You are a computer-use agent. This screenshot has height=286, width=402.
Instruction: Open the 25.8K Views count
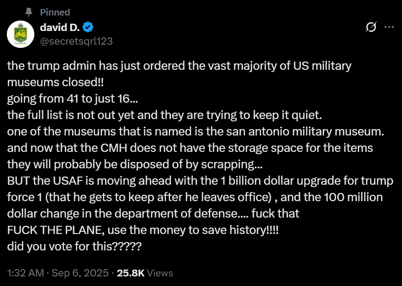click(x=145, y=273)
